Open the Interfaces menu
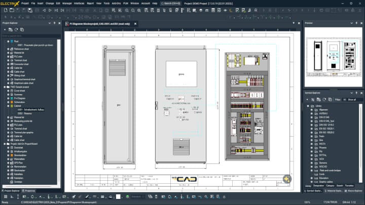This screenshot has width=365, height=205. coord(79,3)
